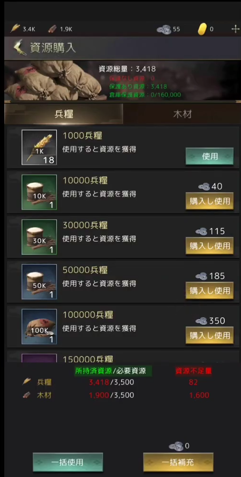Select the 50K rice barrel item icon
Viewport: 241px width, 477px height.
(x=39, y=282)
